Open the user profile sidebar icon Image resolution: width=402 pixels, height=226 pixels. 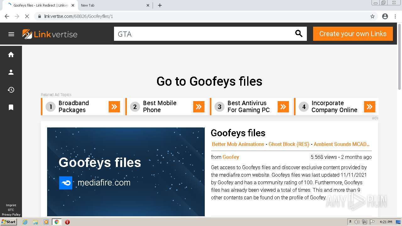(11, 72)
